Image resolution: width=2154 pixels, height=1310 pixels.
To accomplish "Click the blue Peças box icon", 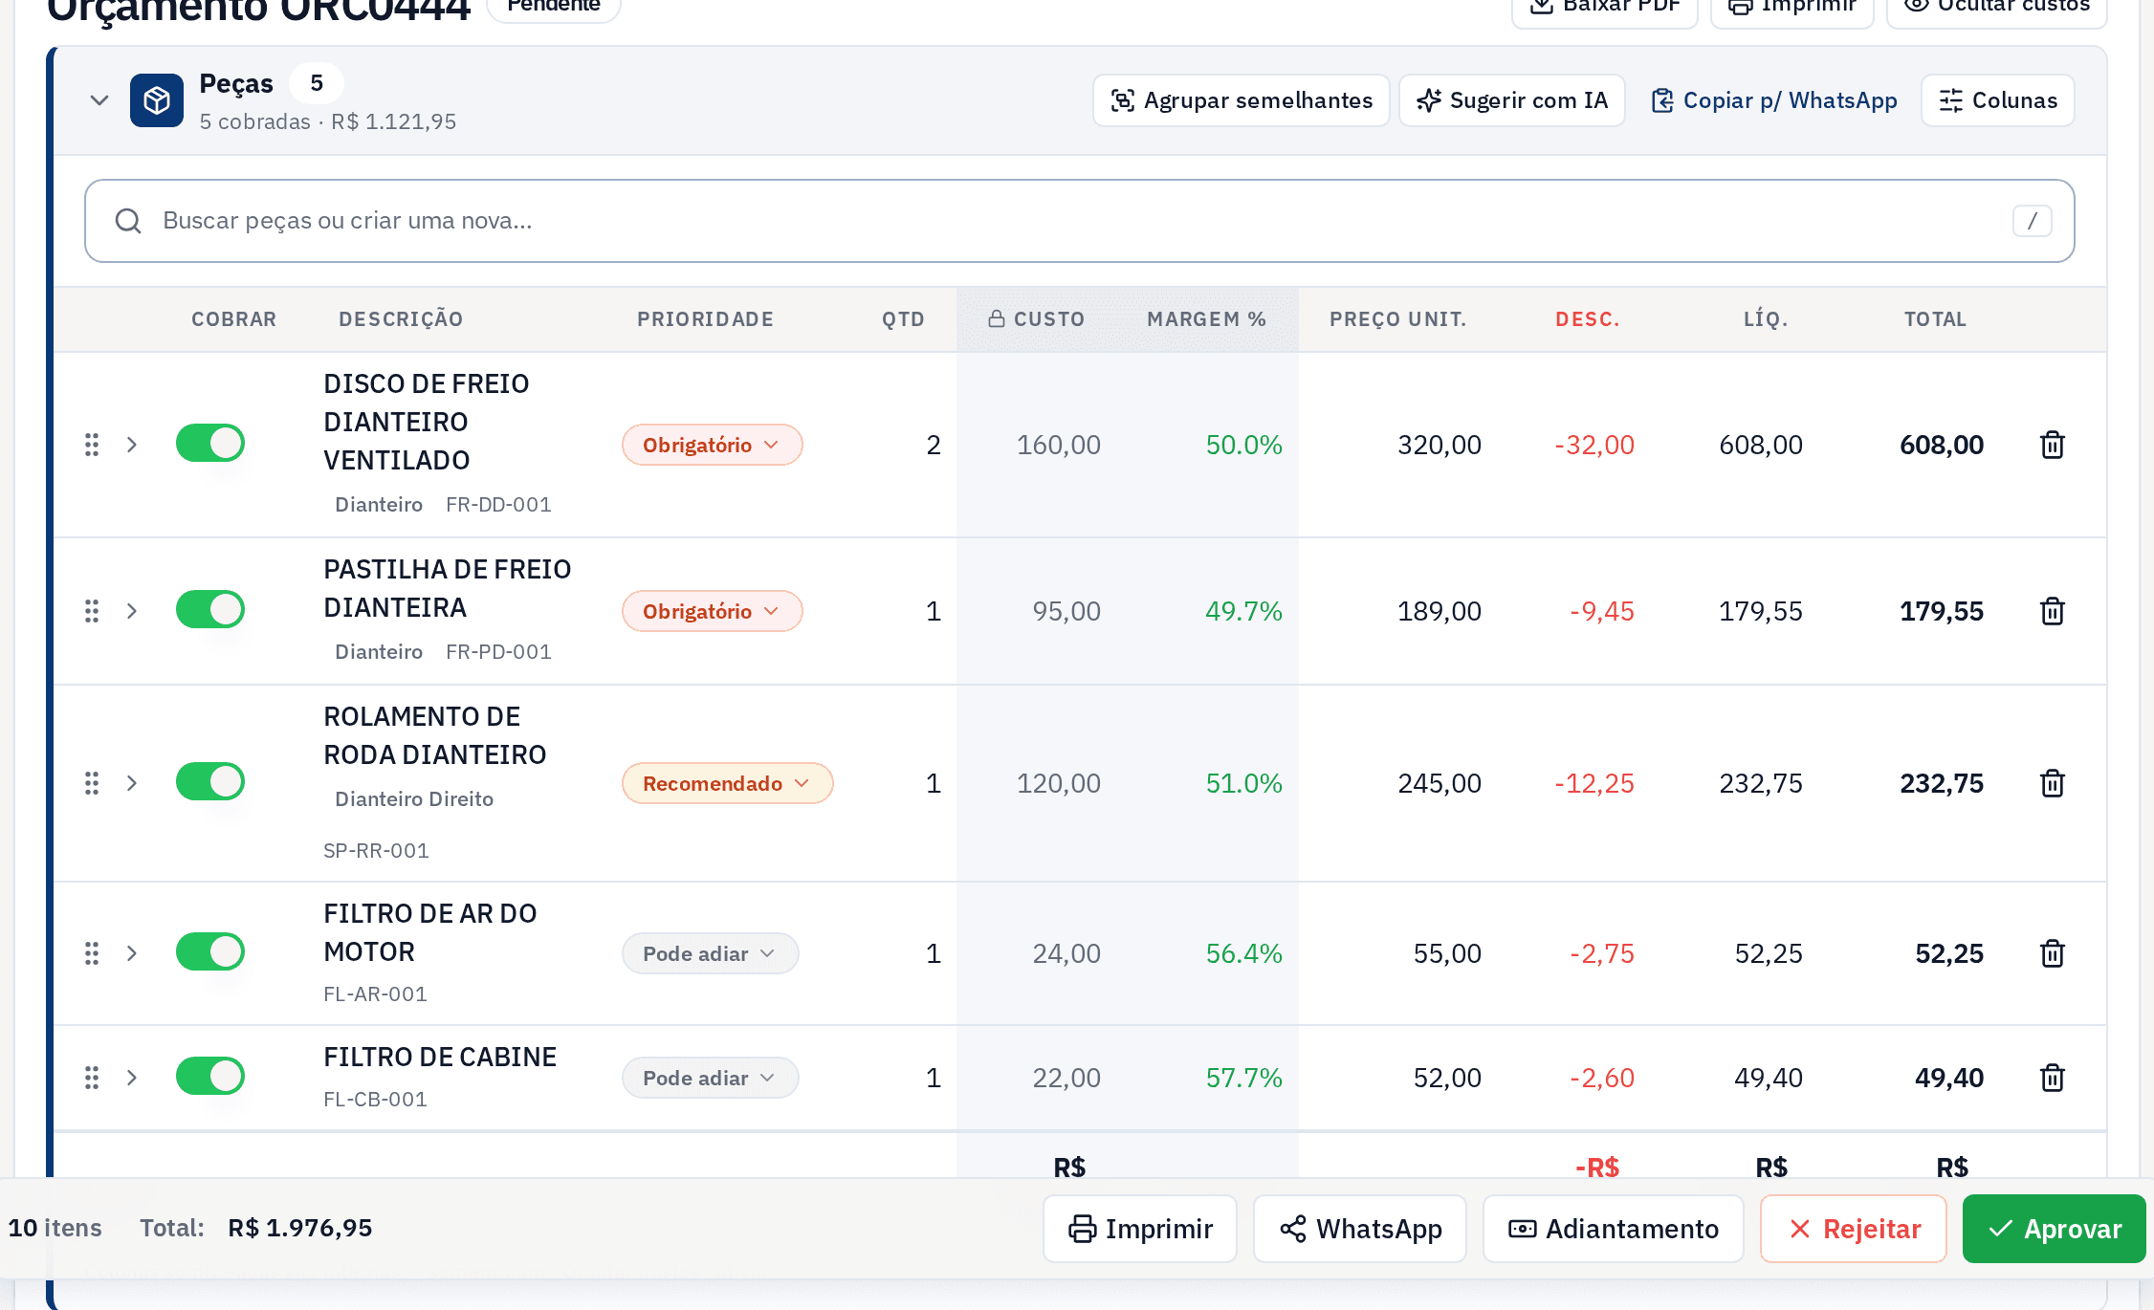I will coord(157,100).
